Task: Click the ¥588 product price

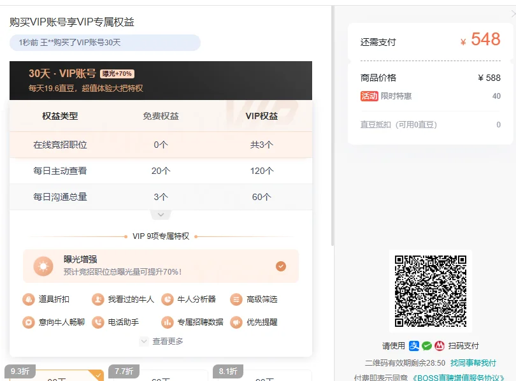Action: [489, 78]
